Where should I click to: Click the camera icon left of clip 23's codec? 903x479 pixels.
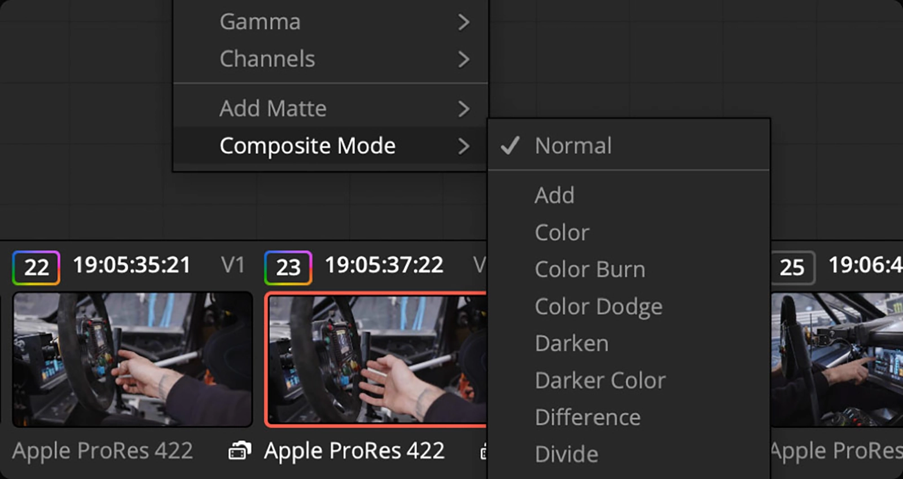click(240, 451)
